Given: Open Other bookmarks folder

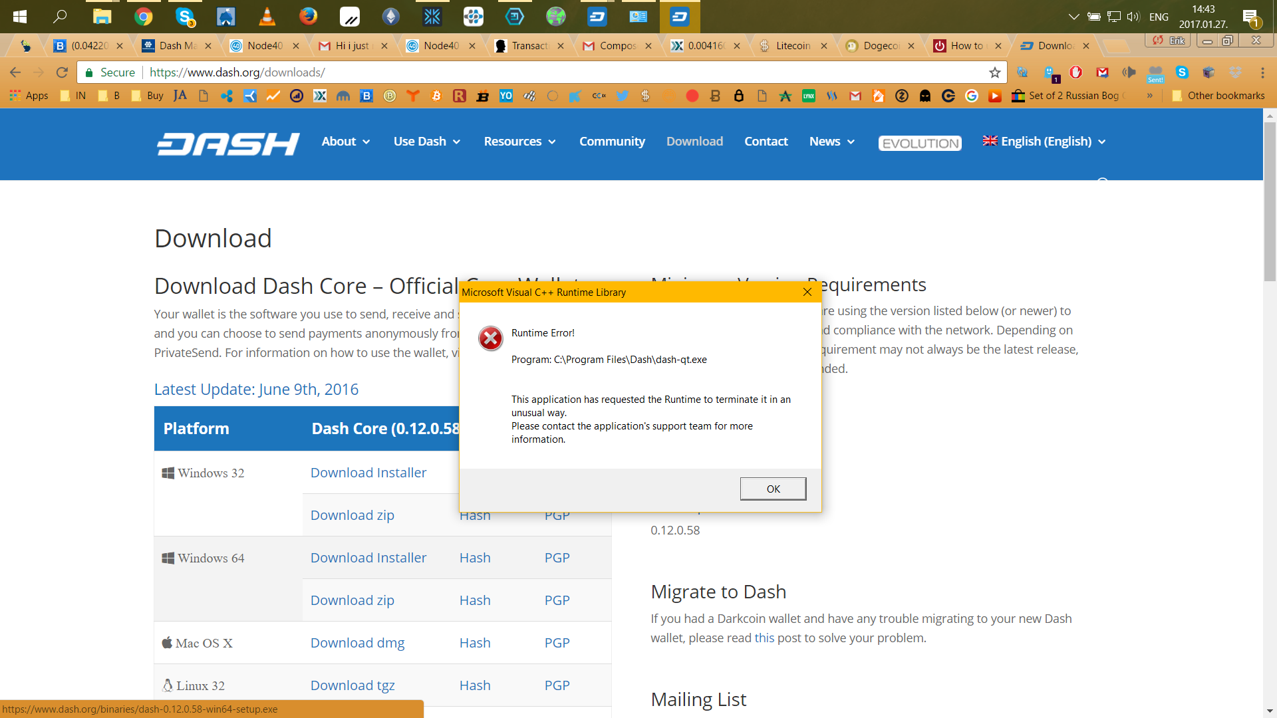Looking at the screenshot, I should click(x=1218, y=96).
